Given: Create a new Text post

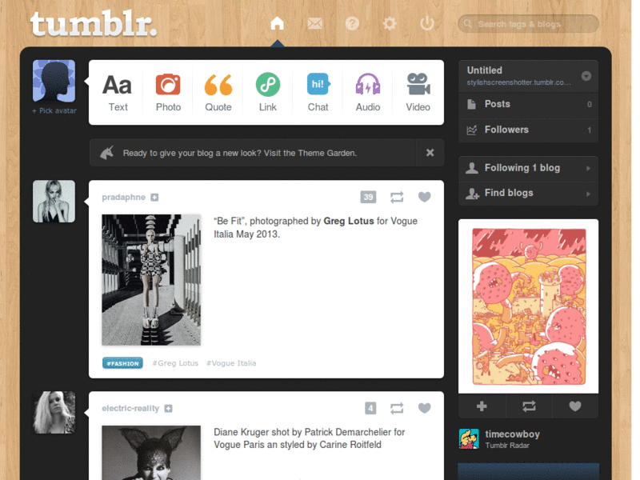Looking at the screenshot, I should [118, 93].
